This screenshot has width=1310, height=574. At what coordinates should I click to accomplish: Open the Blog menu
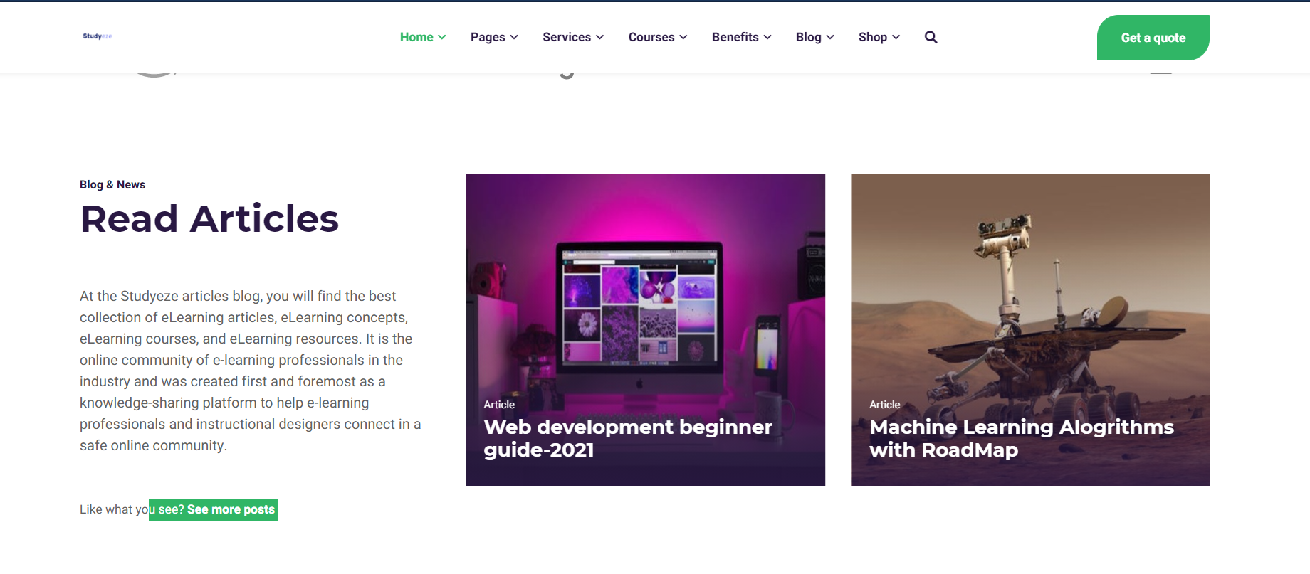coord(814,37)
